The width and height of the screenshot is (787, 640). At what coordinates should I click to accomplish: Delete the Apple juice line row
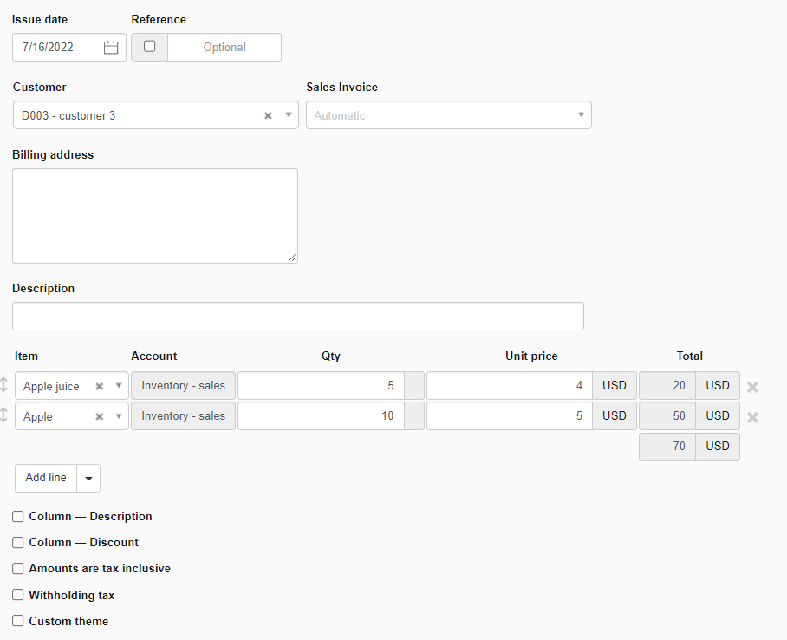[752, 388]
